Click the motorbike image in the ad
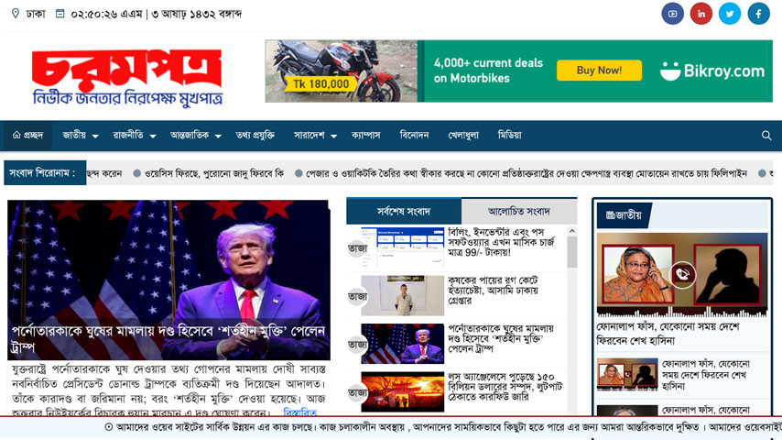The height and width of the screenshot is (440, 782). click(342, 71)
